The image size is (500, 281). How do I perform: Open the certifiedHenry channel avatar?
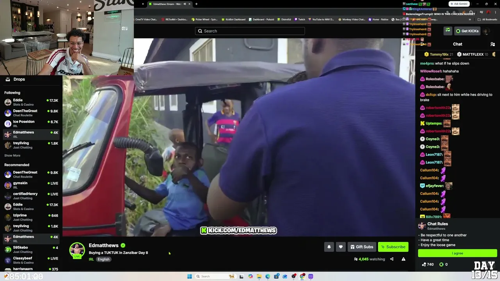[8, 196]
